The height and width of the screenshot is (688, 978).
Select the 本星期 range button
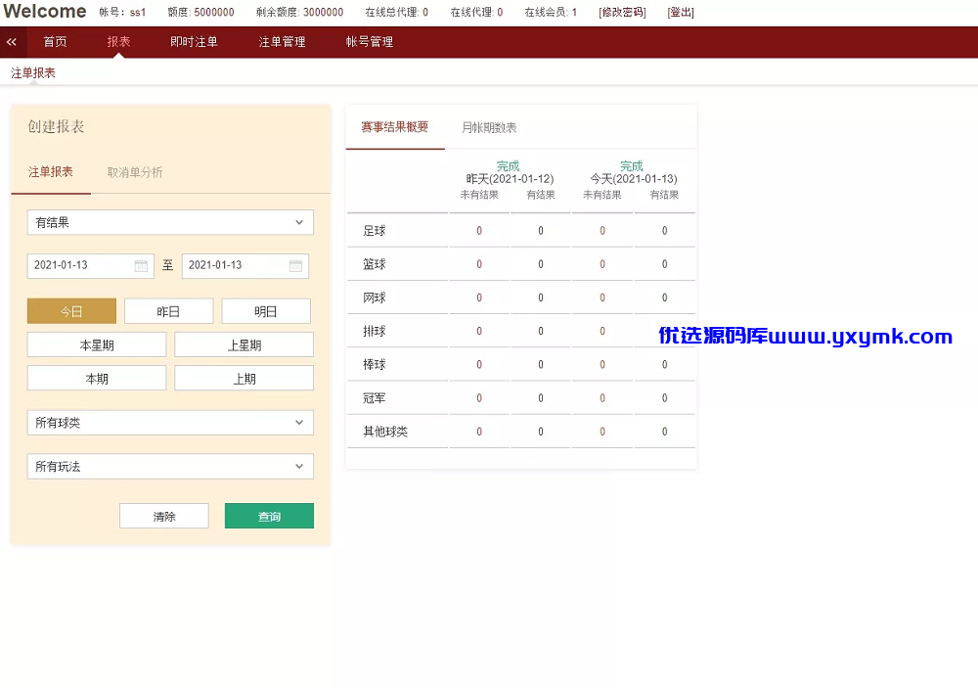point(97,344)
